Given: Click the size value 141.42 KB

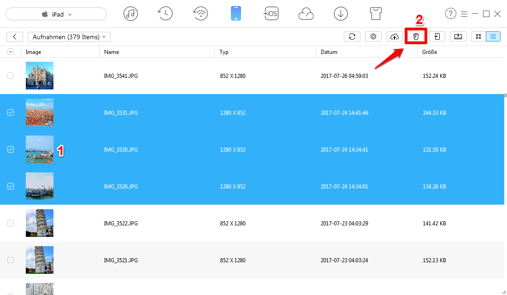Looking at the screenshot, I should (434, 224).
